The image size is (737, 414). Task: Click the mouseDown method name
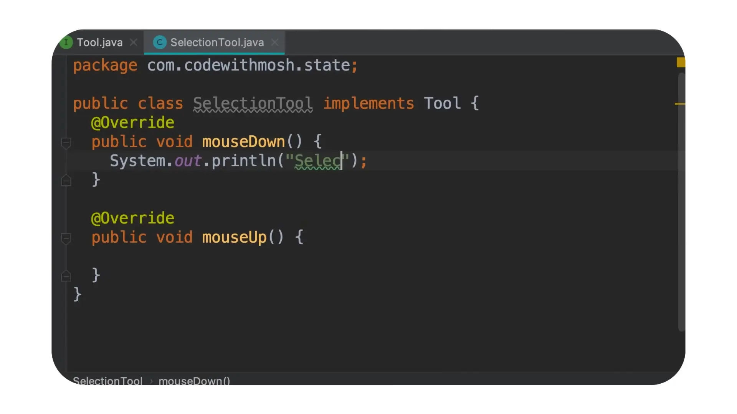pos(243,142)
